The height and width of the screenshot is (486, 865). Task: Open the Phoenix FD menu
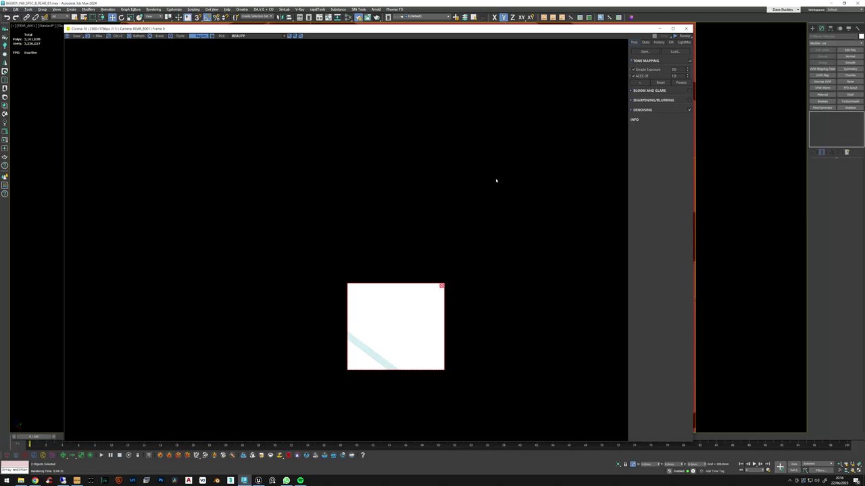pyautogui.click(x=395, y=9)
